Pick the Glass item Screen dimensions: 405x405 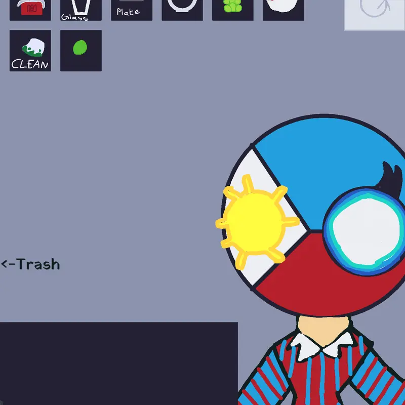tap(81, 10)
